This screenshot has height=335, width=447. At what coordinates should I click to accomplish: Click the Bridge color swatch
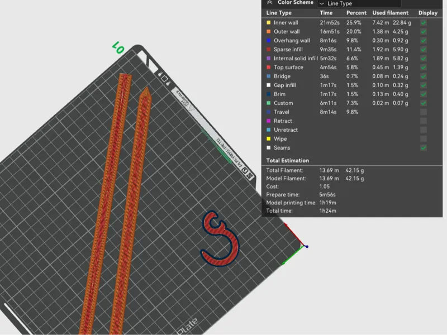pyautogui.click(x=268, y=76)
